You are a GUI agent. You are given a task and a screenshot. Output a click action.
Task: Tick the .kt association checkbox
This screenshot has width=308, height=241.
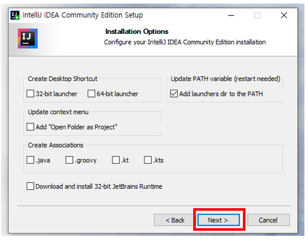tap(116, 160)
